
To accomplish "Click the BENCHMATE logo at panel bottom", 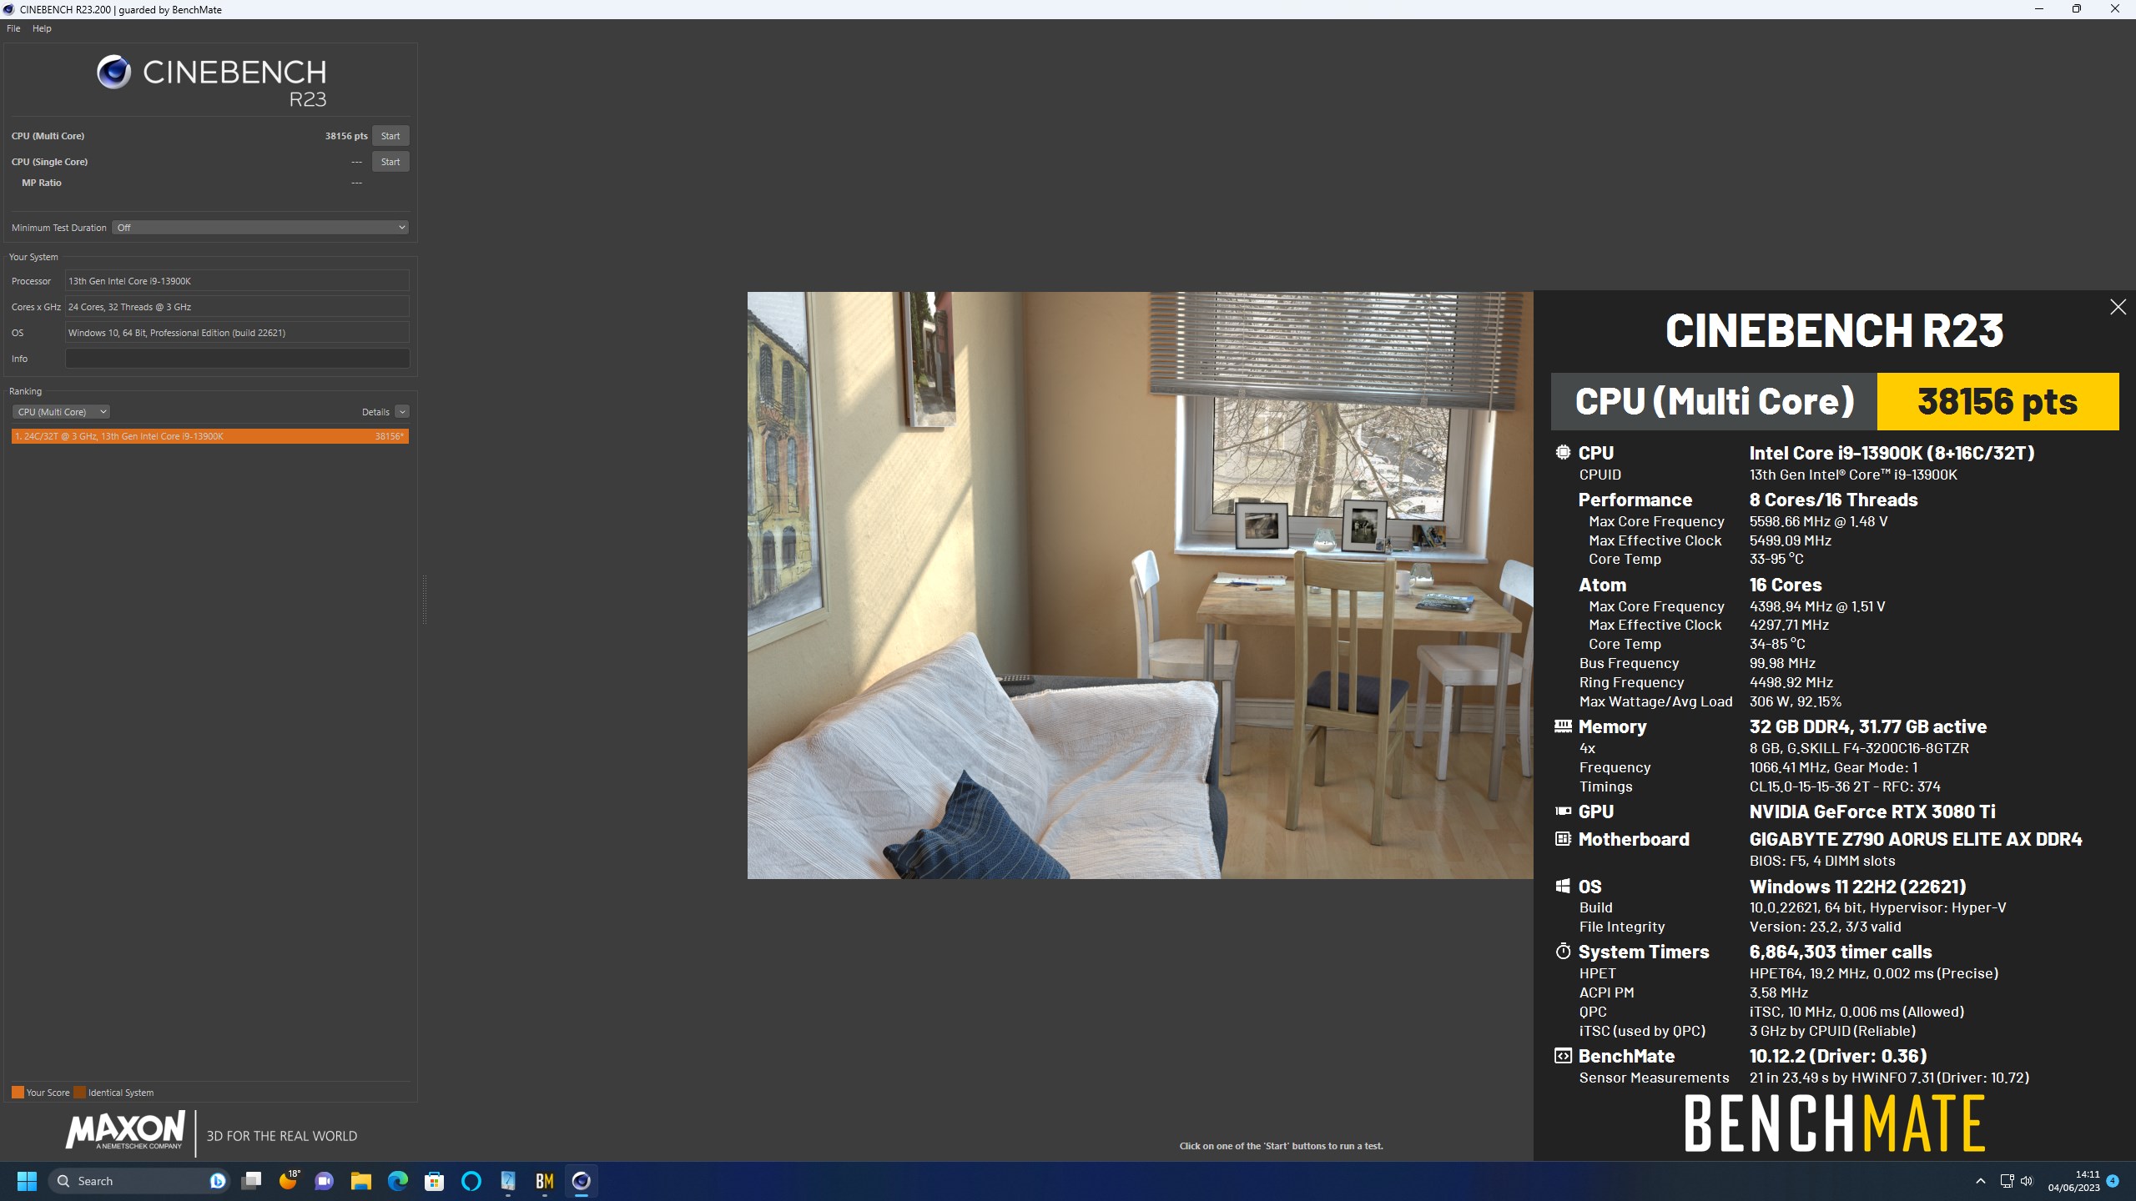I will [1834, 1123].
